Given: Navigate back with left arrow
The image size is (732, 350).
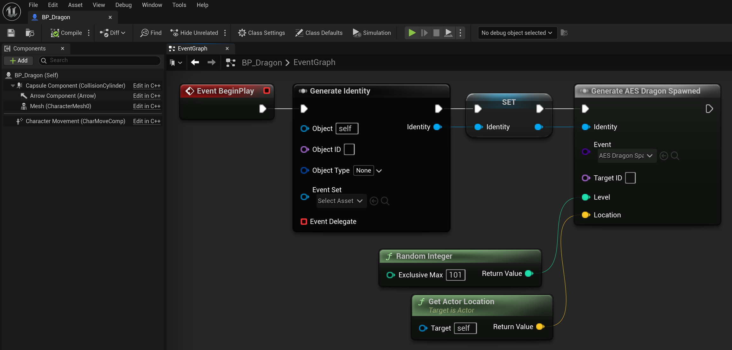Looking at the screenshot, I should pyautogui.click(x=195, y=62).
